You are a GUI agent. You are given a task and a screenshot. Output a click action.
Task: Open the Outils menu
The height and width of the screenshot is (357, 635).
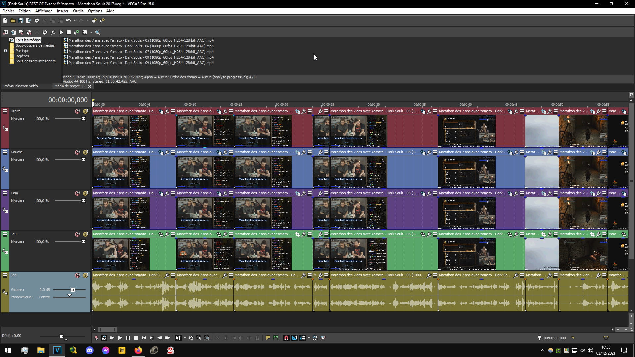tap(78, 11)
